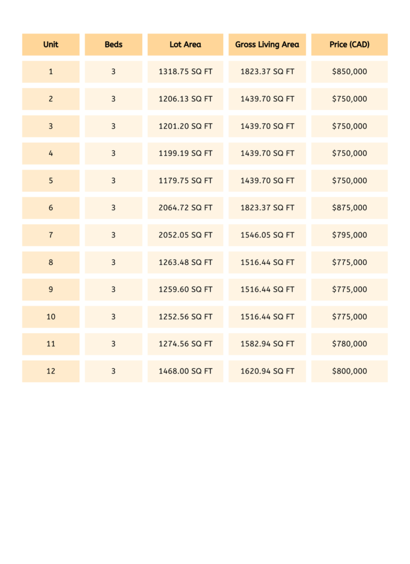Screen dimensions: 410x564
Task: Click the Beds column header
Action: tap(114, 45)
